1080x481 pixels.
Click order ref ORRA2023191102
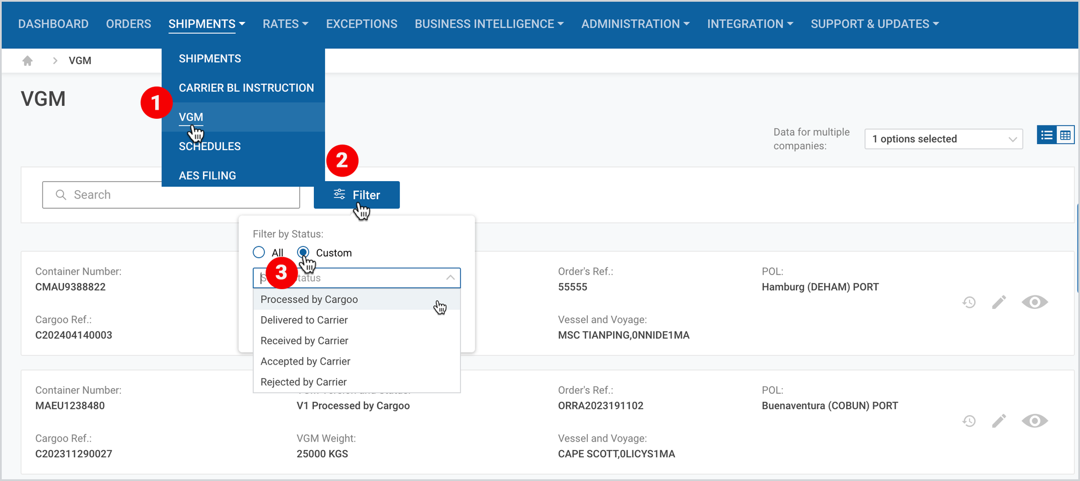pyautogui.click(x=601, y=406)
